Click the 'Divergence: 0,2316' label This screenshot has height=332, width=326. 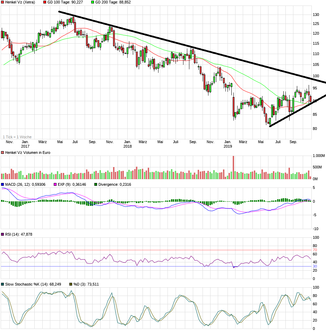pos(114,184)
